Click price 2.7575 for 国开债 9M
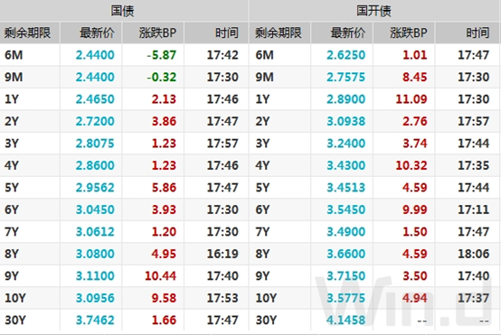 (x=345, y=77)
